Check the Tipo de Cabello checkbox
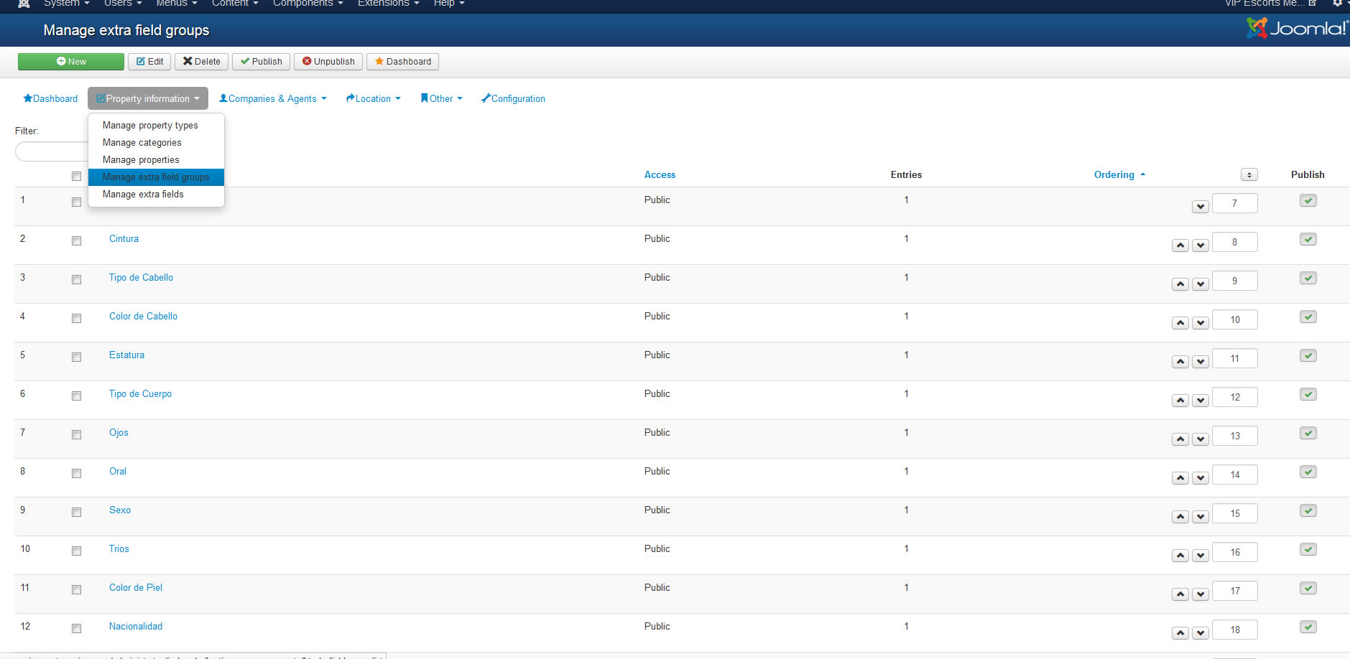The width and height of the screenshot is (1350, 659). coord(76,280)
